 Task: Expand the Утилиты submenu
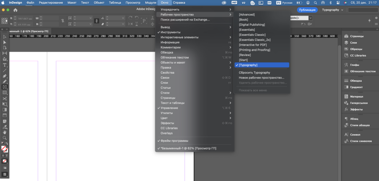[195, 113]
